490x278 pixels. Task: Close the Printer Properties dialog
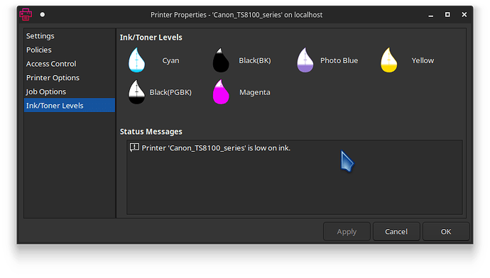pyautogui.click(x=464, y=15)
